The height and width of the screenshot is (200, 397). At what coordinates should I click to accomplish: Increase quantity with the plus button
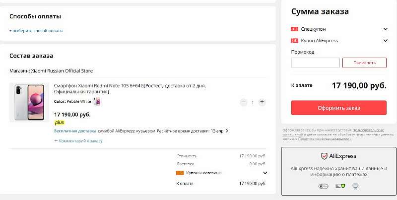click(262, 102)
